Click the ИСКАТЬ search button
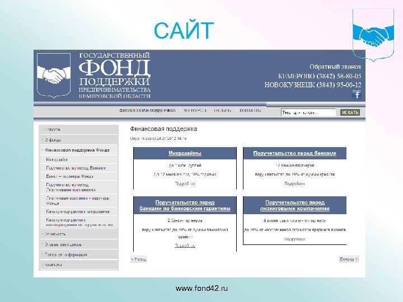The width and height of the screenshot is (403, 302). point(350,112)
